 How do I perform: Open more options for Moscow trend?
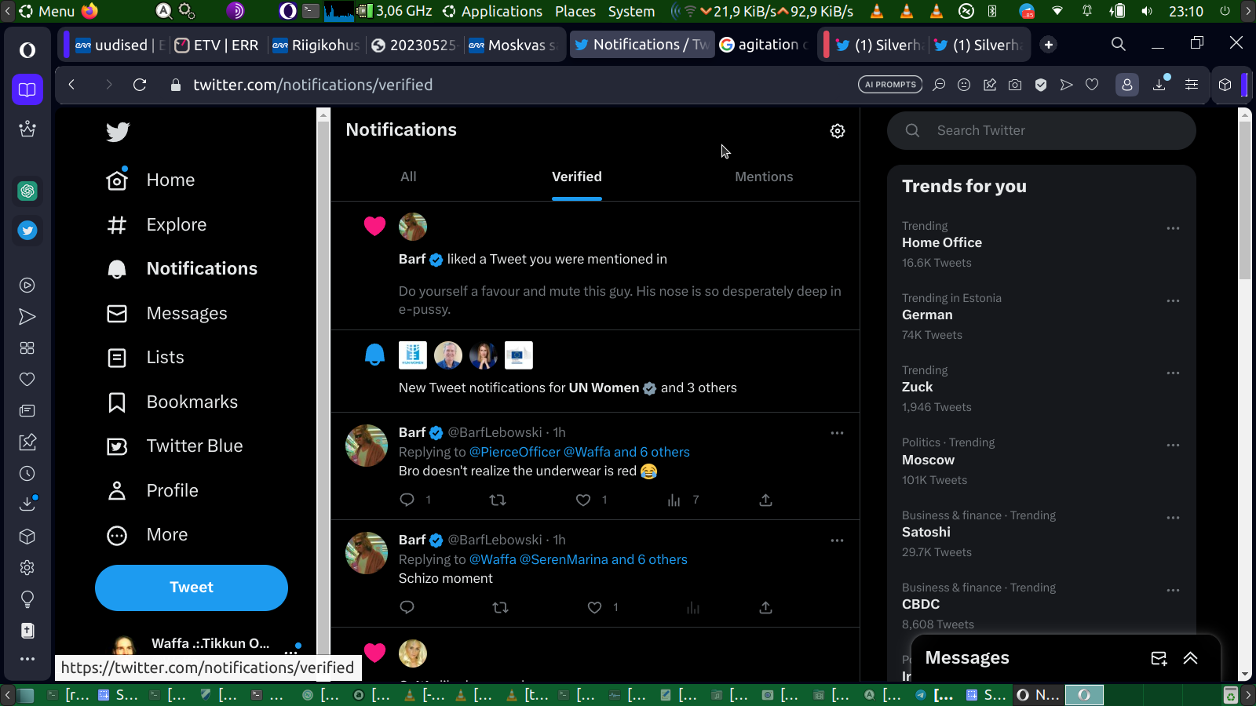1173,445
